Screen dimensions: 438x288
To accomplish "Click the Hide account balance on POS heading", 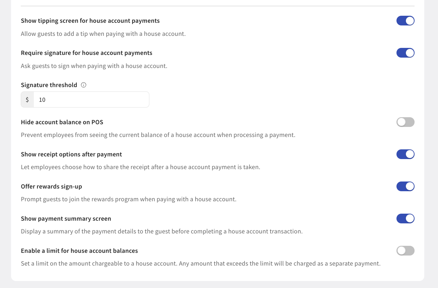I will point(62,122).
